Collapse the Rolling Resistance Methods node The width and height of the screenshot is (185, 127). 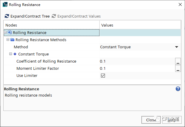click(x=8, y=40)
